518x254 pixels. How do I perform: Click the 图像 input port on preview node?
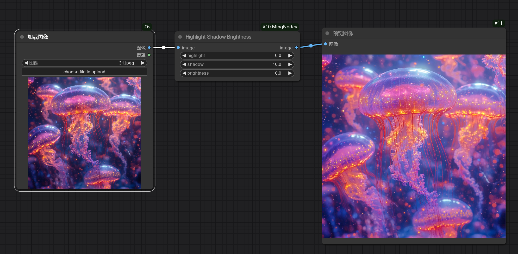pos(326,44)
